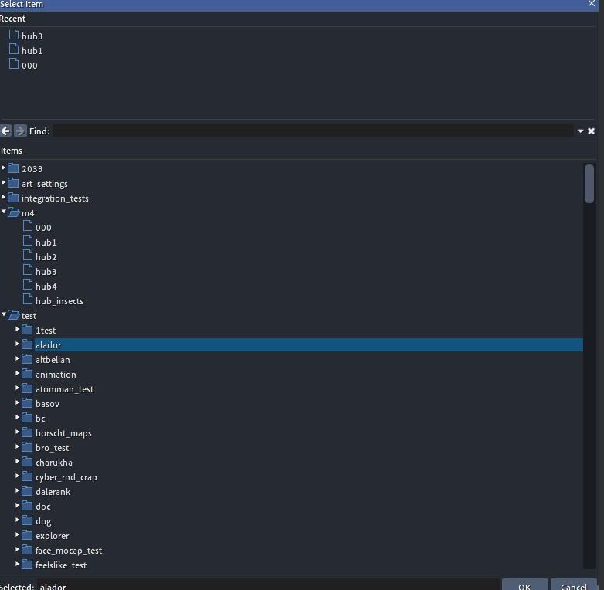The height and width of the screenshot is (590, 604).
Task: Clear the Find field with X icon
Action: tap(591, 131)
